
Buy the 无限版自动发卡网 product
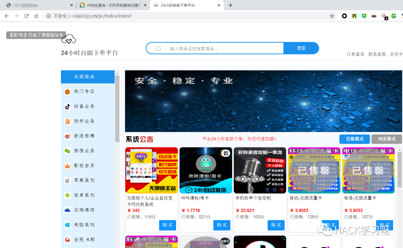pos(168,225)
